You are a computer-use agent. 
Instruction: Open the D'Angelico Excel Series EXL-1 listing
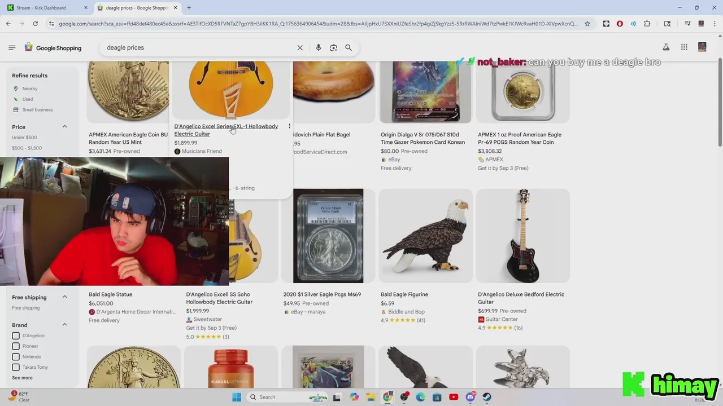point(226,130)
